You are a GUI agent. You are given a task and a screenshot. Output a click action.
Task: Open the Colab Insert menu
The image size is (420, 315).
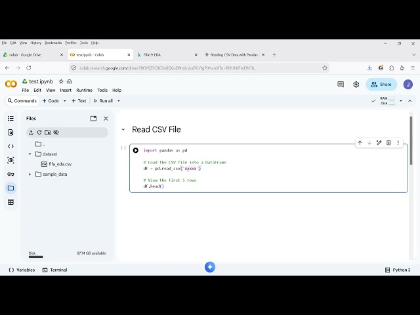click(66, 91)
